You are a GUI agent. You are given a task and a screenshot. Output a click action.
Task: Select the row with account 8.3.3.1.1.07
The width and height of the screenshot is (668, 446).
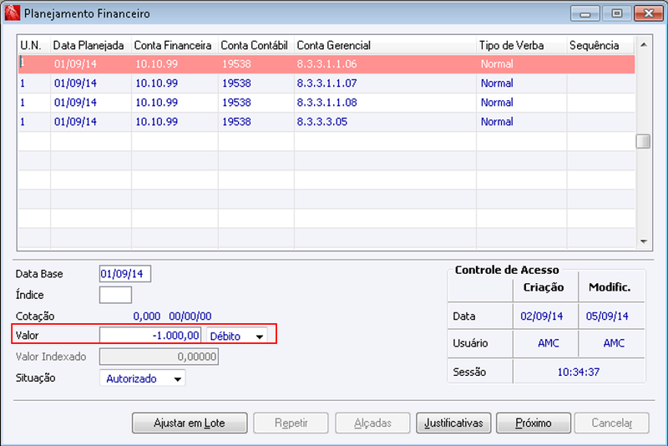(x=326, y=83)
